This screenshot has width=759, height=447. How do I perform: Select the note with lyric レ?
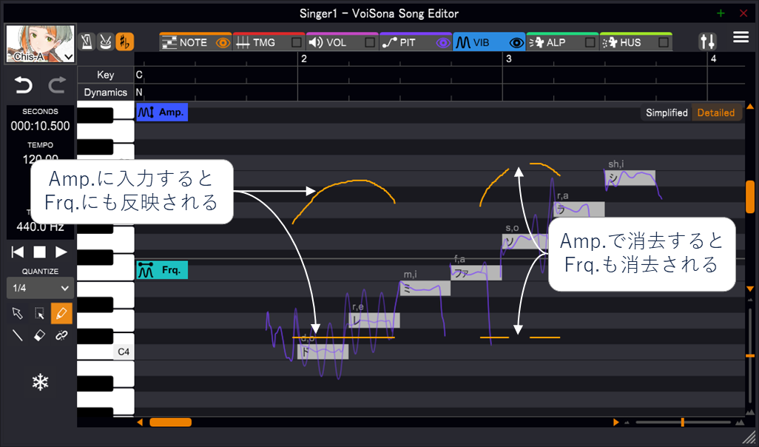[x=374, y=320]
